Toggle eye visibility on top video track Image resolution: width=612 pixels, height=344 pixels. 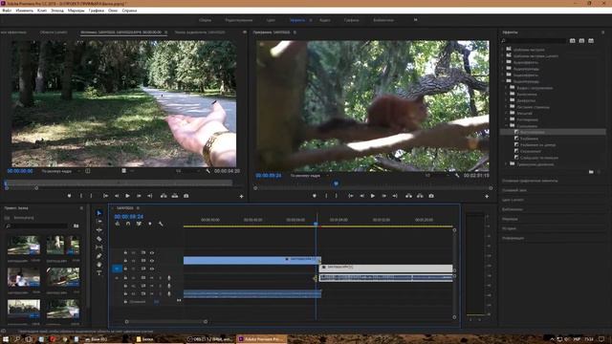(x=152, y=252)
